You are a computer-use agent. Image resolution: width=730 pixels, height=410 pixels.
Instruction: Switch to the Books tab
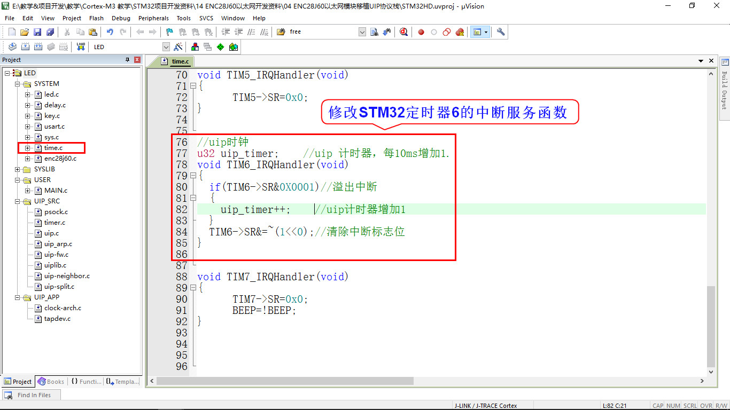51,382
